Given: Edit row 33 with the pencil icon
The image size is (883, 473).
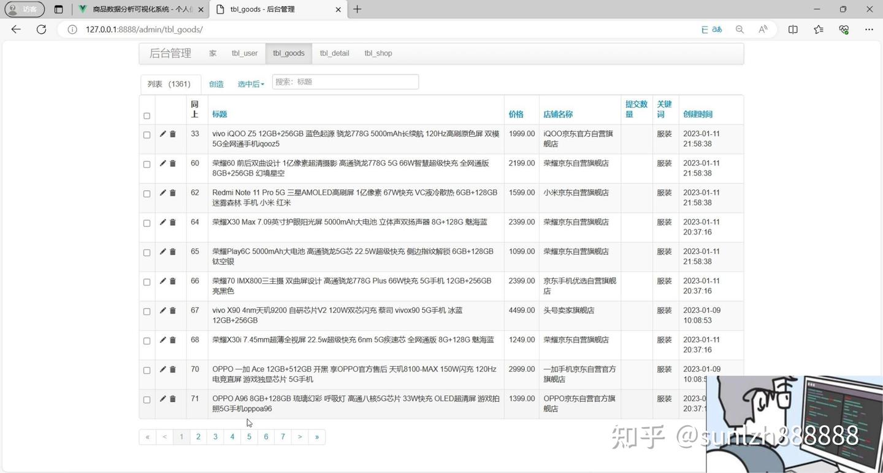Looking at the screenshot, I should (x=162, y=134).
